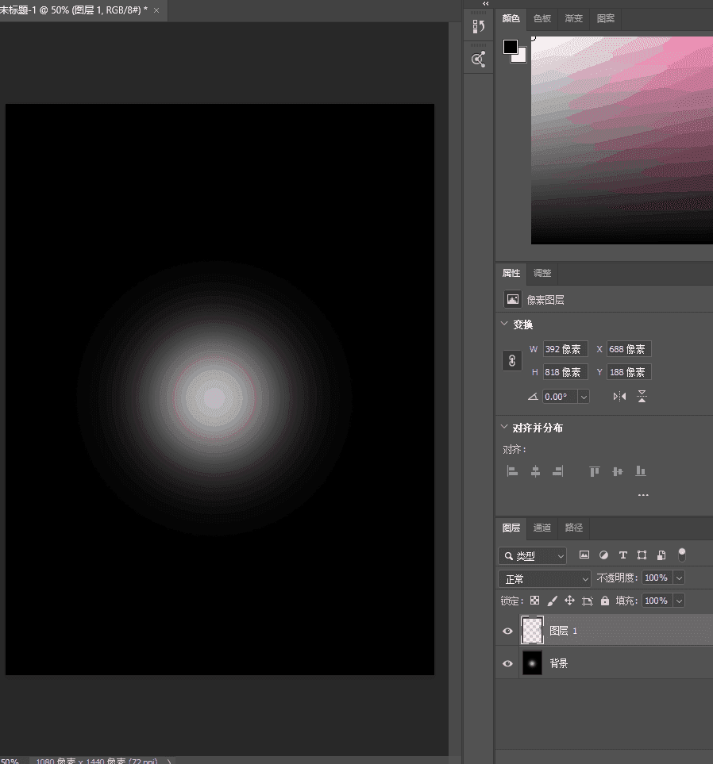713x764 pixels.
Task: Hide 图层 1 using its eye icon
Action: 508,632
